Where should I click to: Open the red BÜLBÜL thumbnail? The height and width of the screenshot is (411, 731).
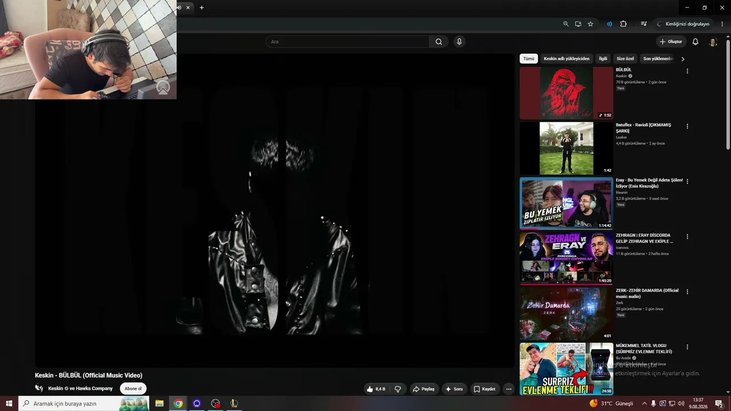point(567,93)
